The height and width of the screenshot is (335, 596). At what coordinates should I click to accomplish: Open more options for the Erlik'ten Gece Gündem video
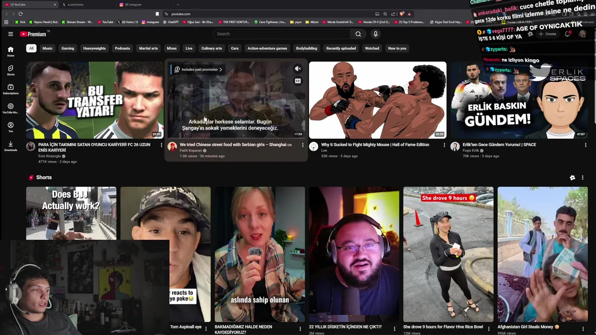pos(585,145)
